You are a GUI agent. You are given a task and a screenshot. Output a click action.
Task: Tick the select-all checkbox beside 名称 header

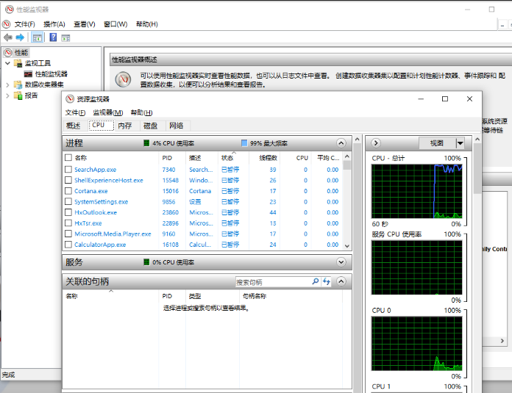pyautogui.click(x=68, y=158)
